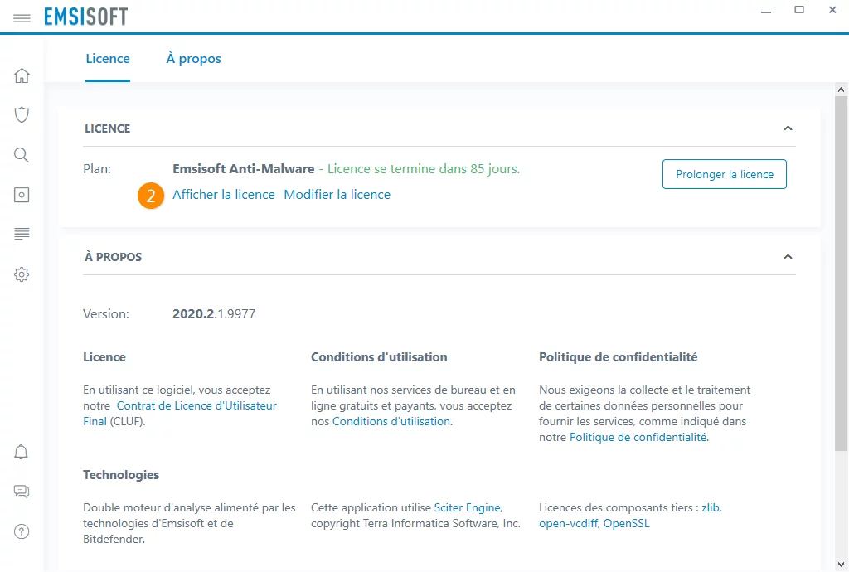Open the zlib licence link
This screenshot has width=849, height=572.
coord(711,507)
